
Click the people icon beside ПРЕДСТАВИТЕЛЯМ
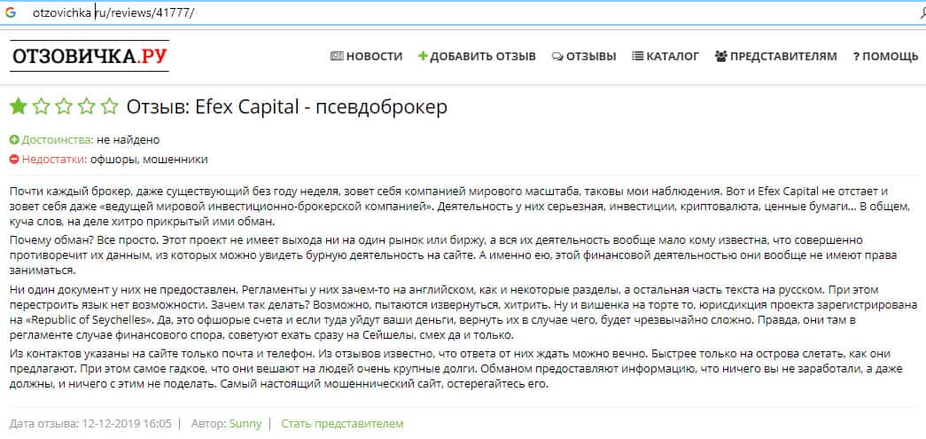point(721,56)
